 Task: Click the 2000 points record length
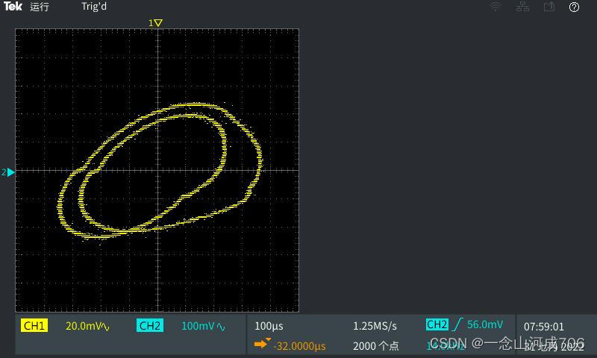pyautogui.click(x=376, y=346)
